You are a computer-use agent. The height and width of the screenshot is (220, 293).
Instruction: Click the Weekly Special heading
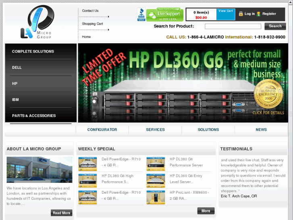coord(96,149)
